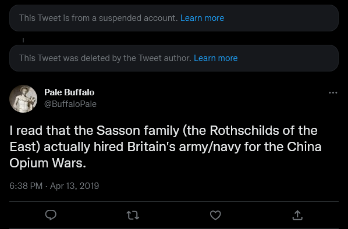
Task: Open the 6:38 PM timestamp permalink
Action: [x=26, y=186]
